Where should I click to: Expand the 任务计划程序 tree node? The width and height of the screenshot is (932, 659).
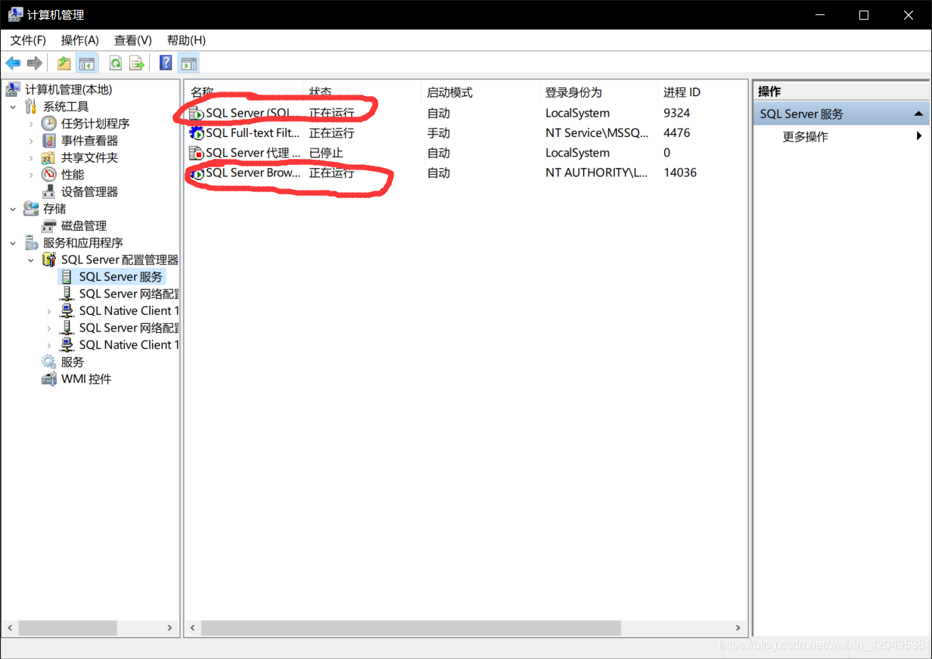31,123
